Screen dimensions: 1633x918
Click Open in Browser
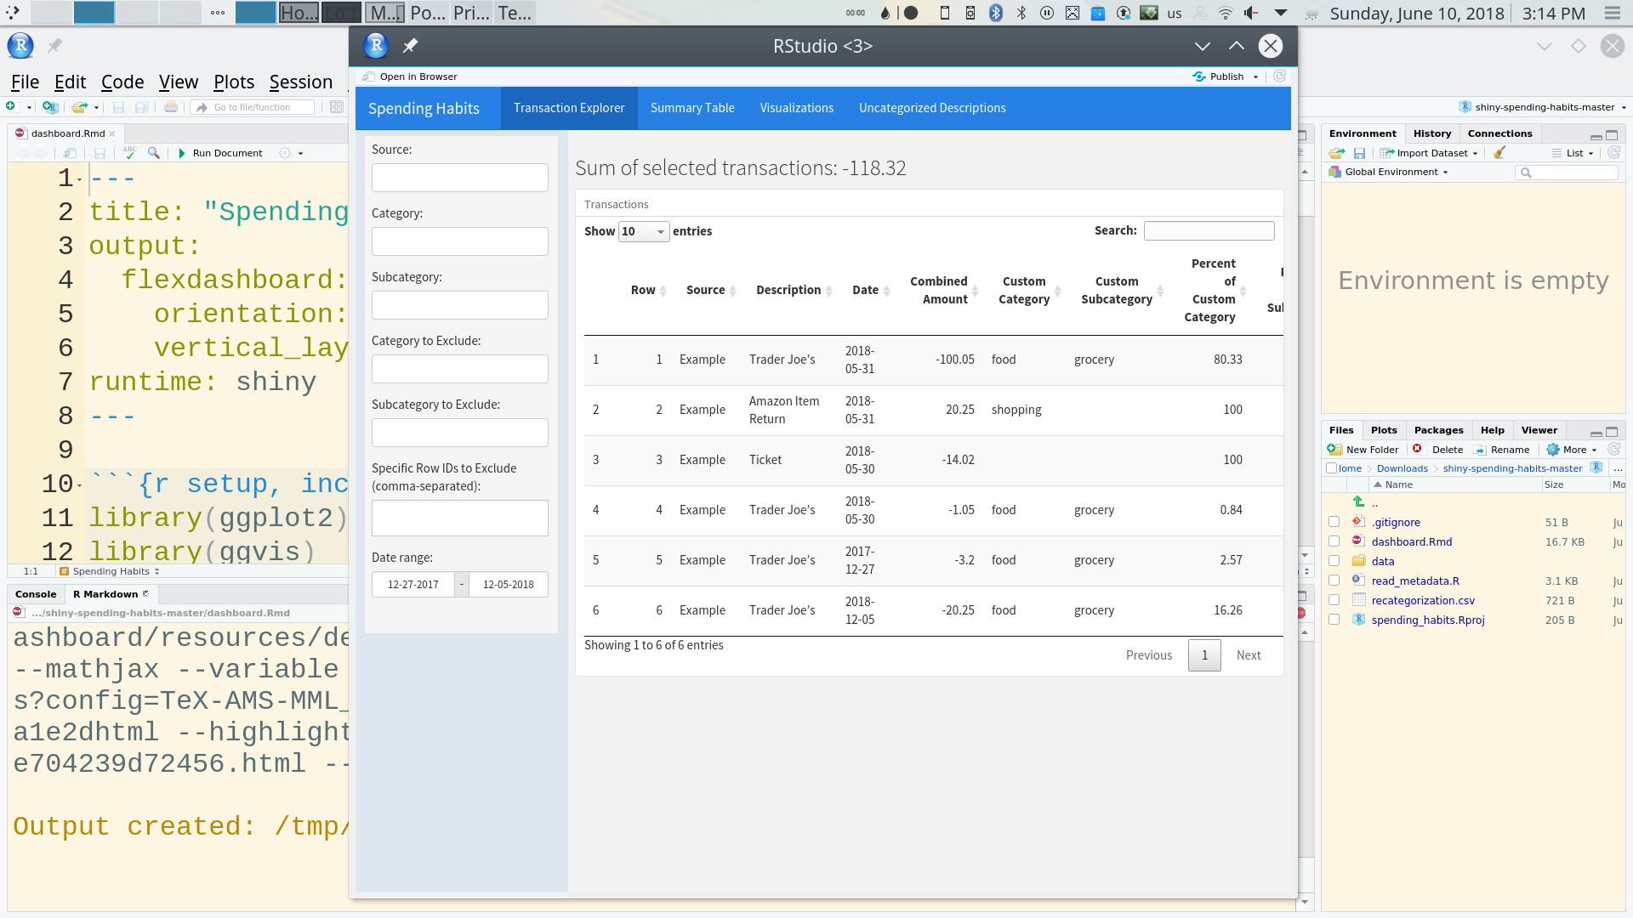pos(410,76)
